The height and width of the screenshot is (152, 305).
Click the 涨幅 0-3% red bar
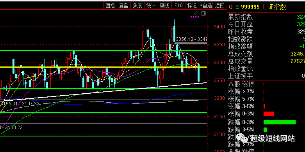click(x=269, y=114)
